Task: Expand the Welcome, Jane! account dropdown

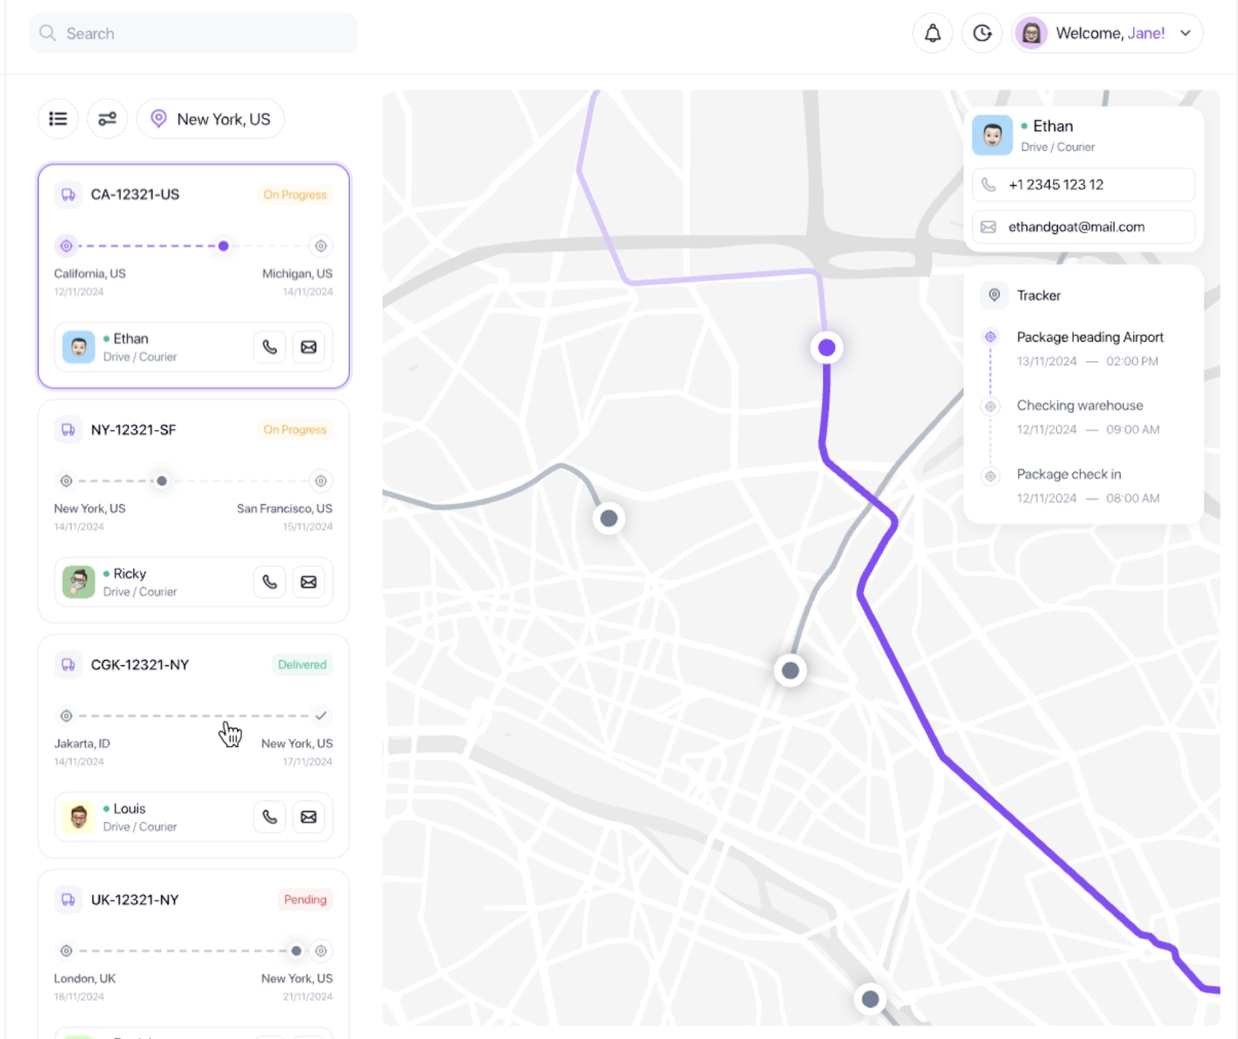Action: click(1185, 34)
